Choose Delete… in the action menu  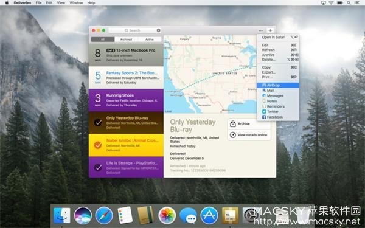pos(278,60)
